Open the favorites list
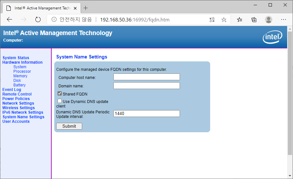The image size is (293, 179). point(239,19)
